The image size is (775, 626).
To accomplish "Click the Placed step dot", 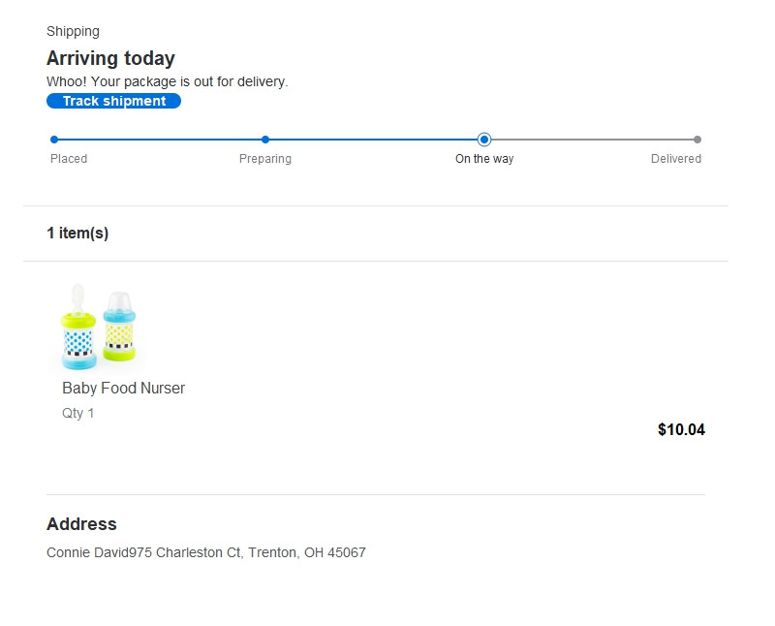I will 54,140.
